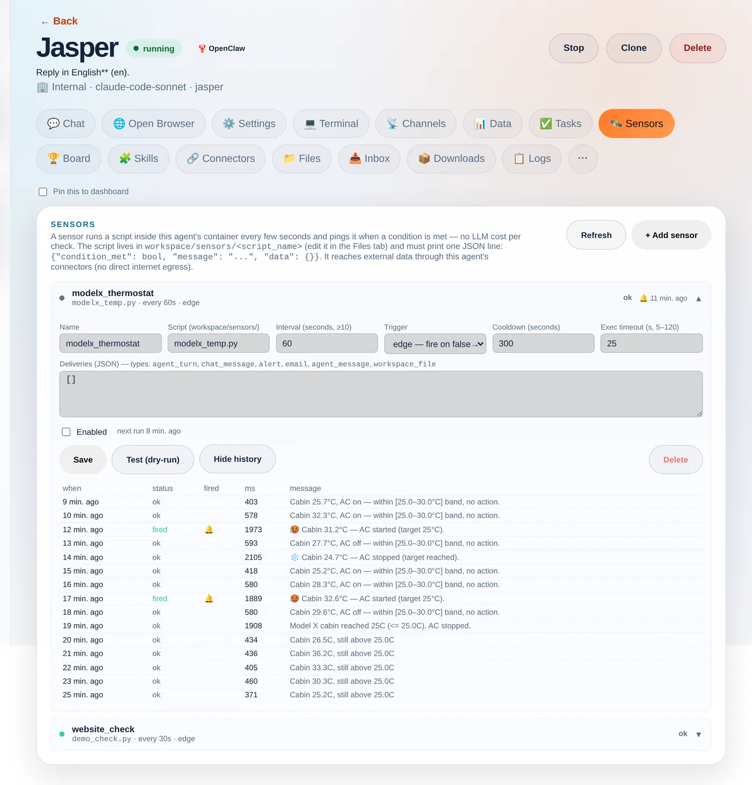Screen dimensions: 752x785
Task: Refresh the sensors list
Action: [596, 235]
